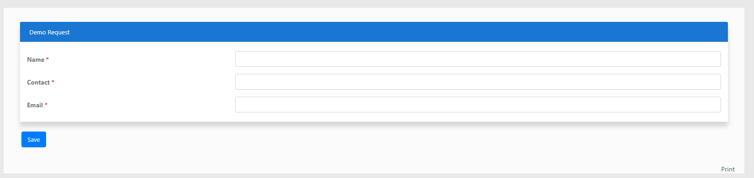This screenshot has width=754, height=178.
Task: Submit the demo request with Save
Action: [x=34, y=139]
